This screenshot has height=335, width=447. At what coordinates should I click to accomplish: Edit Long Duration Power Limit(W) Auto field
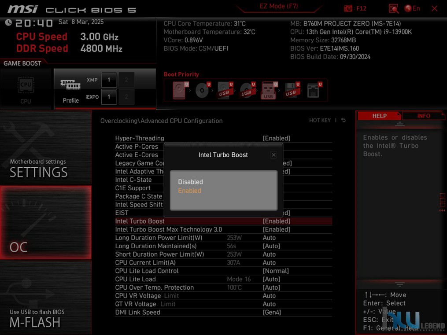(269, 238)
